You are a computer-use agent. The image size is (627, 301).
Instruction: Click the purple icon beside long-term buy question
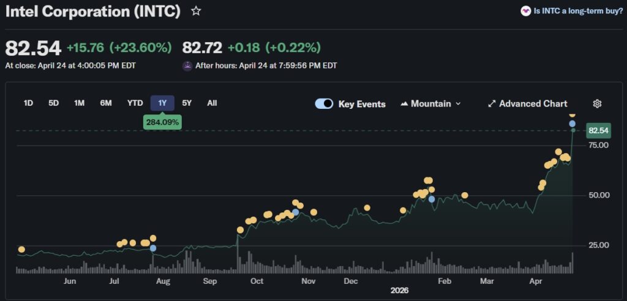tap(525, 11)
